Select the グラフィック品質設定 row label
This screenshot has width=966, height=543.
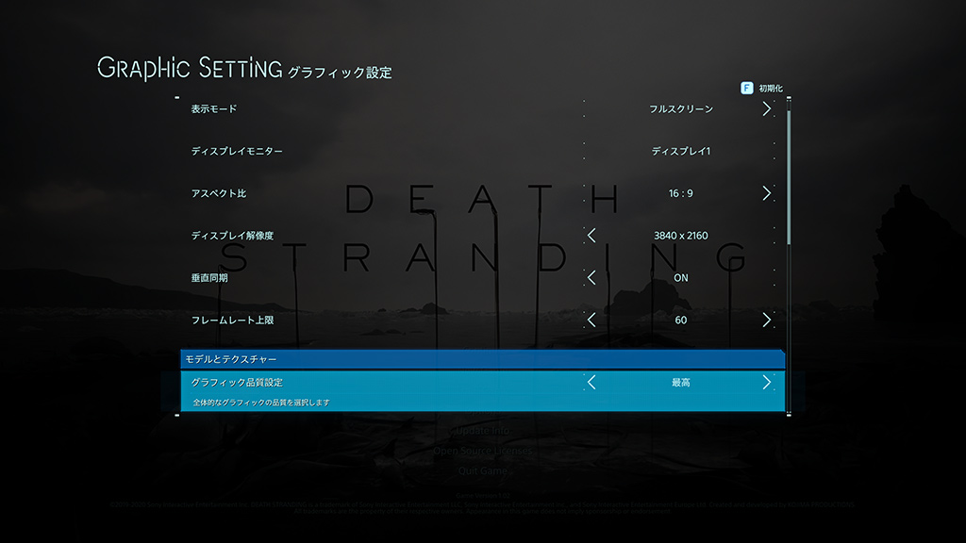tap(237, 383)
